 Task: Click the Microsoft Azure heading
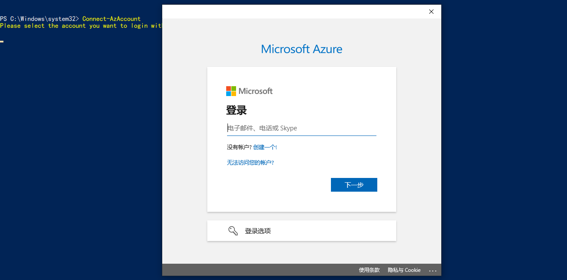(x=301, y=49)
